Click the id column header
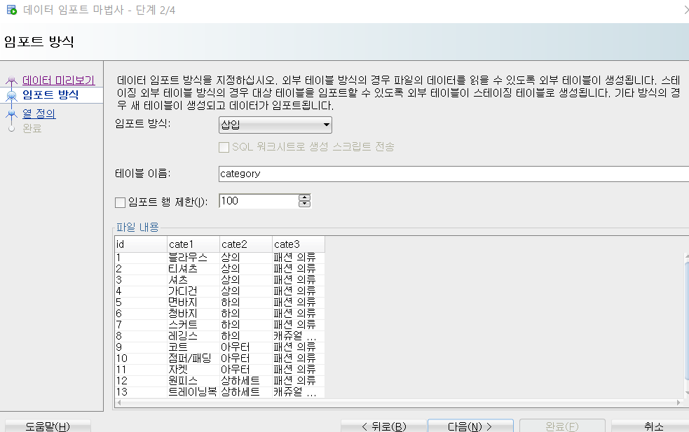This screenshot has width=689, height=432. (x=141, y=244)
